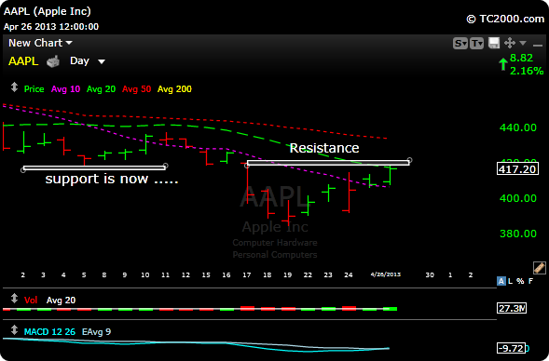Click the right endpoint handle of the support line

(x=166, y=166)
